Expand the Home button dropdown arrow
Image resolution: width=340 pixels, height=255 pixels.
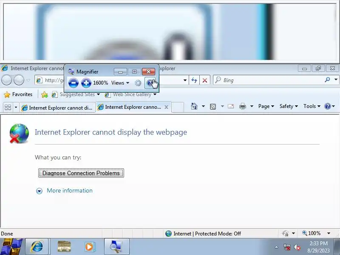tap(203, 106)
